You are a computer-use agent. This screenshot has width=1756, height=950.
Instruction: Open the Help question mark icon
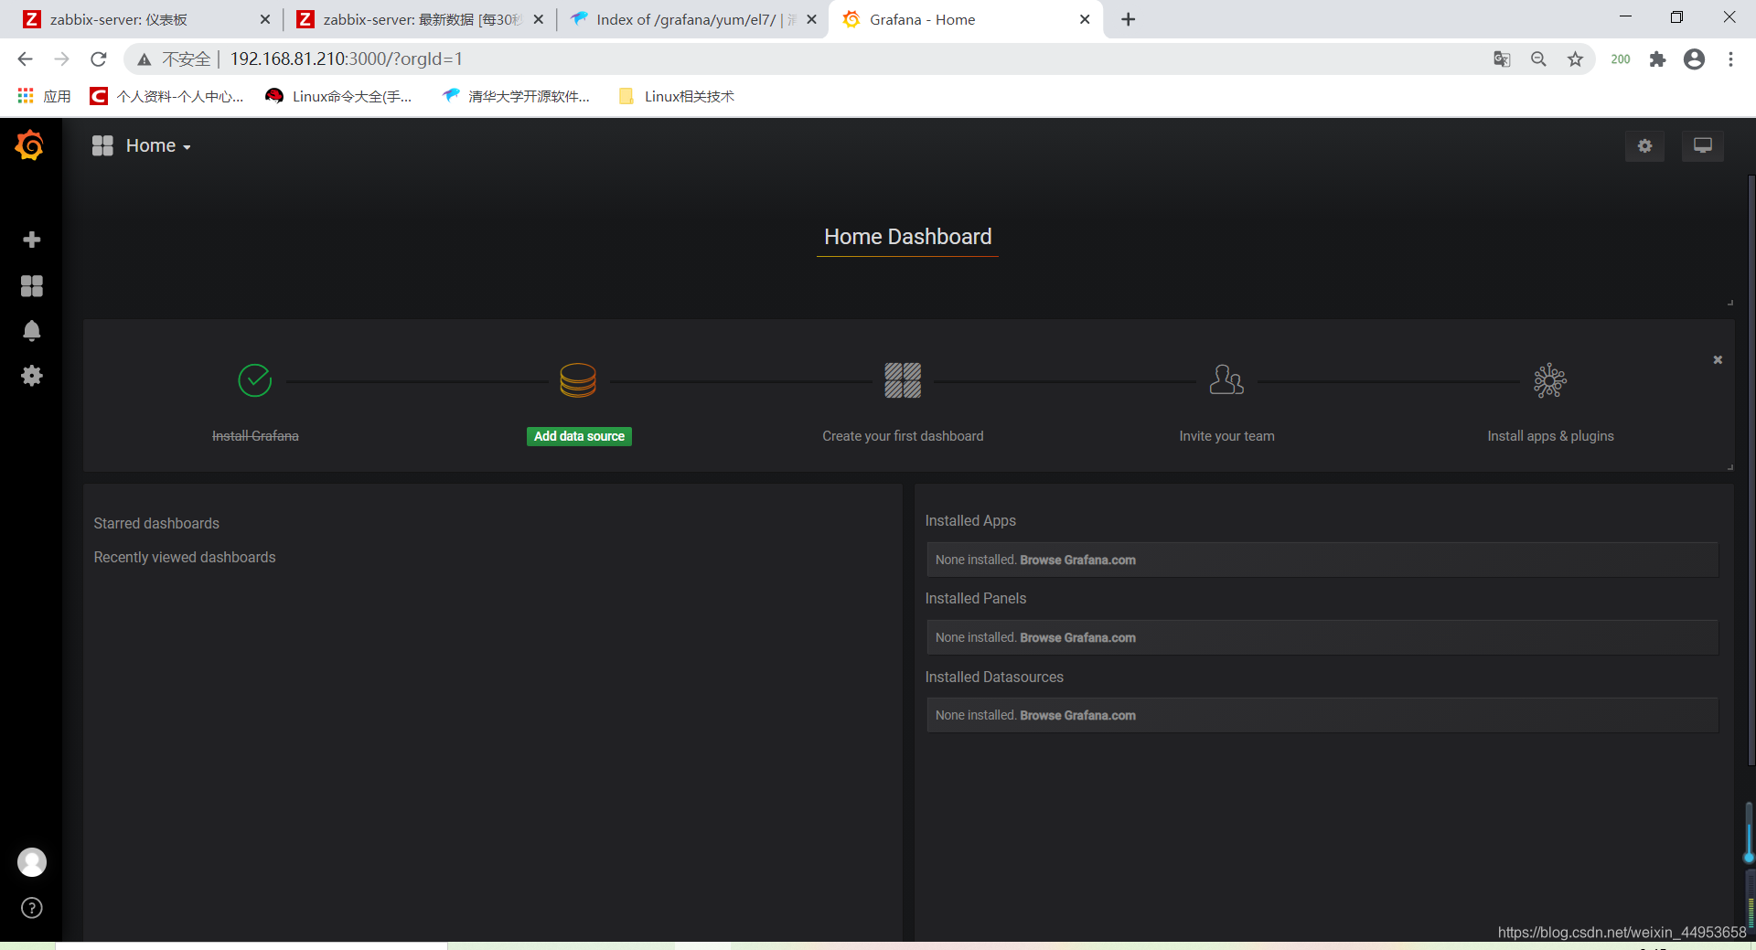[x=32, y=908]
